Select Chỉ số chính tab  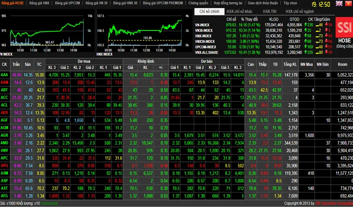tap(209, 11)
